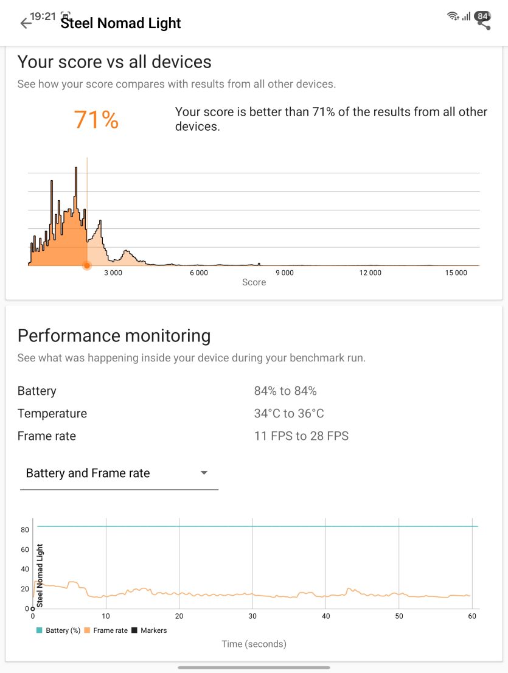Tap the battery 84 indicator badge
The width and height of the screenshot is (508, 673).
point(482,16)
